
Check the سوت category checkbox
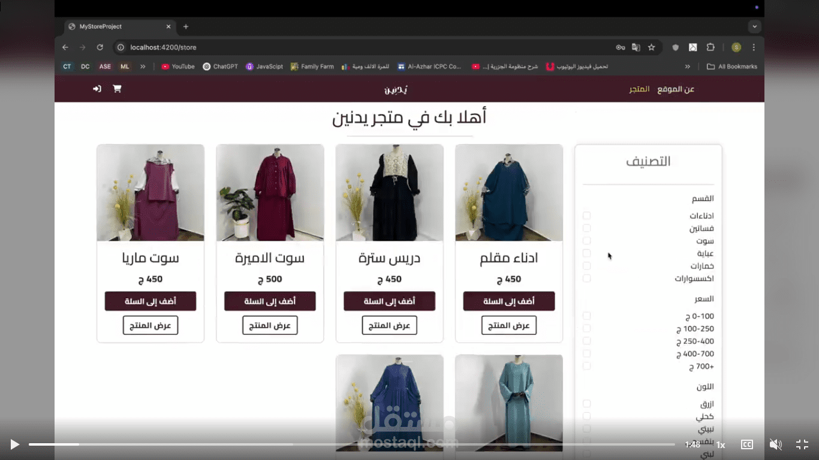coord(587,241)
